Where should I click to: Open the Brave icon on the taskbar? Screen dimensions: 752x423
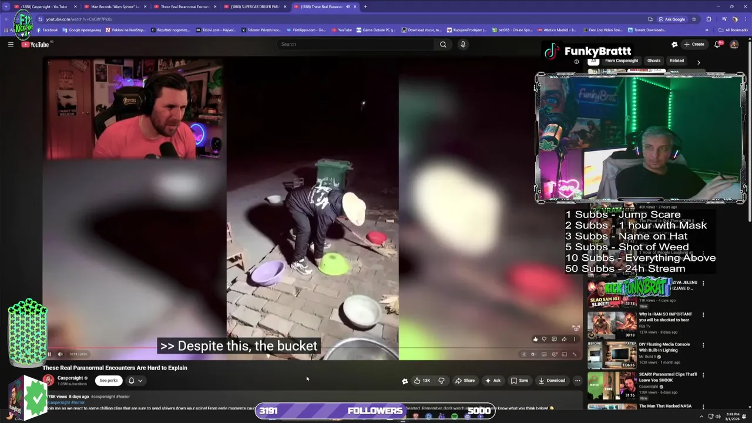416,417
